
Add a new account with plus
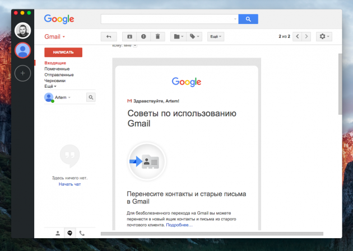click(x=22, y=73)
